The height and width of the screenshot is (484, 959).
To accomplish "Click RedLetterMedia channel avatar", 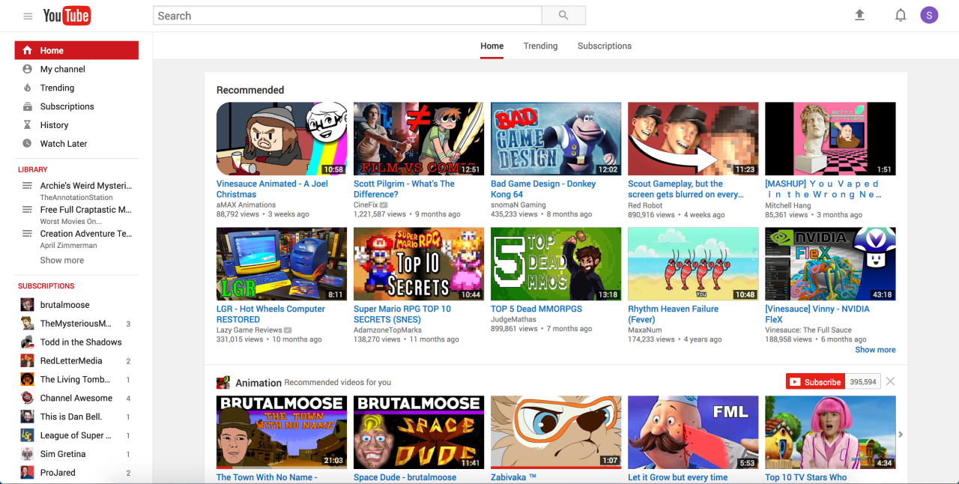I will coord(27,360).
